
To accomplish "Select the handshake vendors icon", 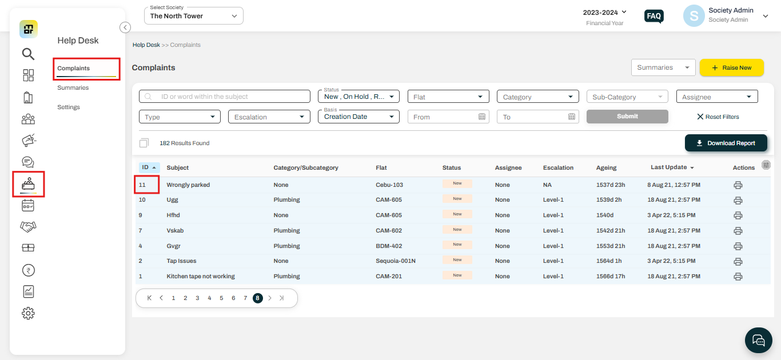I will pos(27,226).
